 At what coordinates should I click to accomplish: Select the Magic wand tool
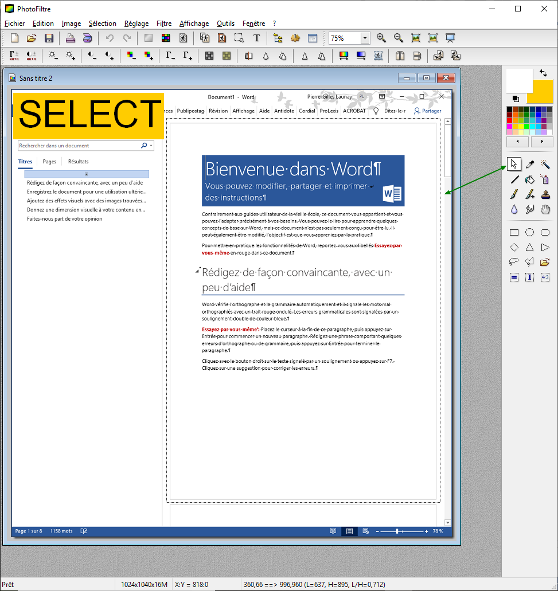pos(545,165)
